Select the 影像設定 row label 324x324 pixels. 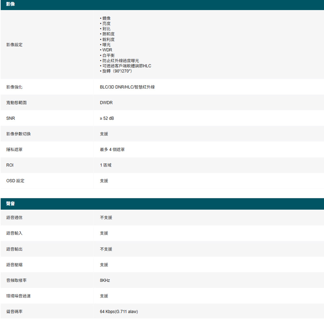(14, 44)
